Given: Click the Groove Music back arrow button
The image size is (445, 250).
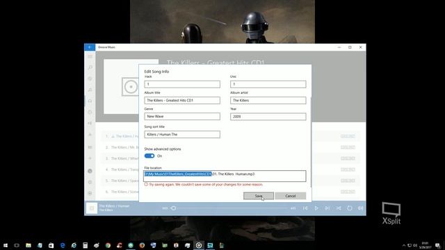Looking at the screenshot, I should (90, 47).
